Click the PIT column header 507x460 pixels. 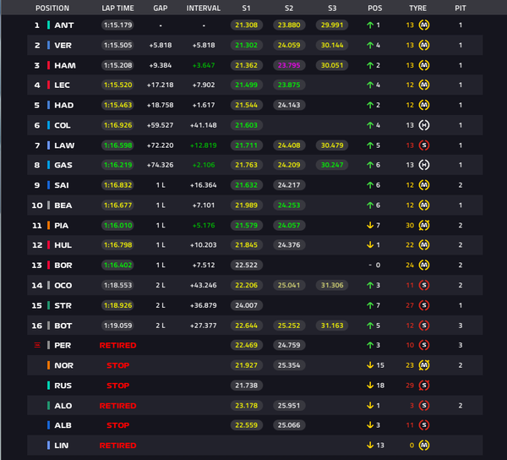pyautogui.click(x=461, y=8)
